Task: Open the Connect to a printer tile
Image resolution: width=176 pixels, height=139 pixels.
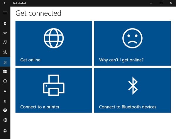Action: pyautogui.click(x=54, y=90)
